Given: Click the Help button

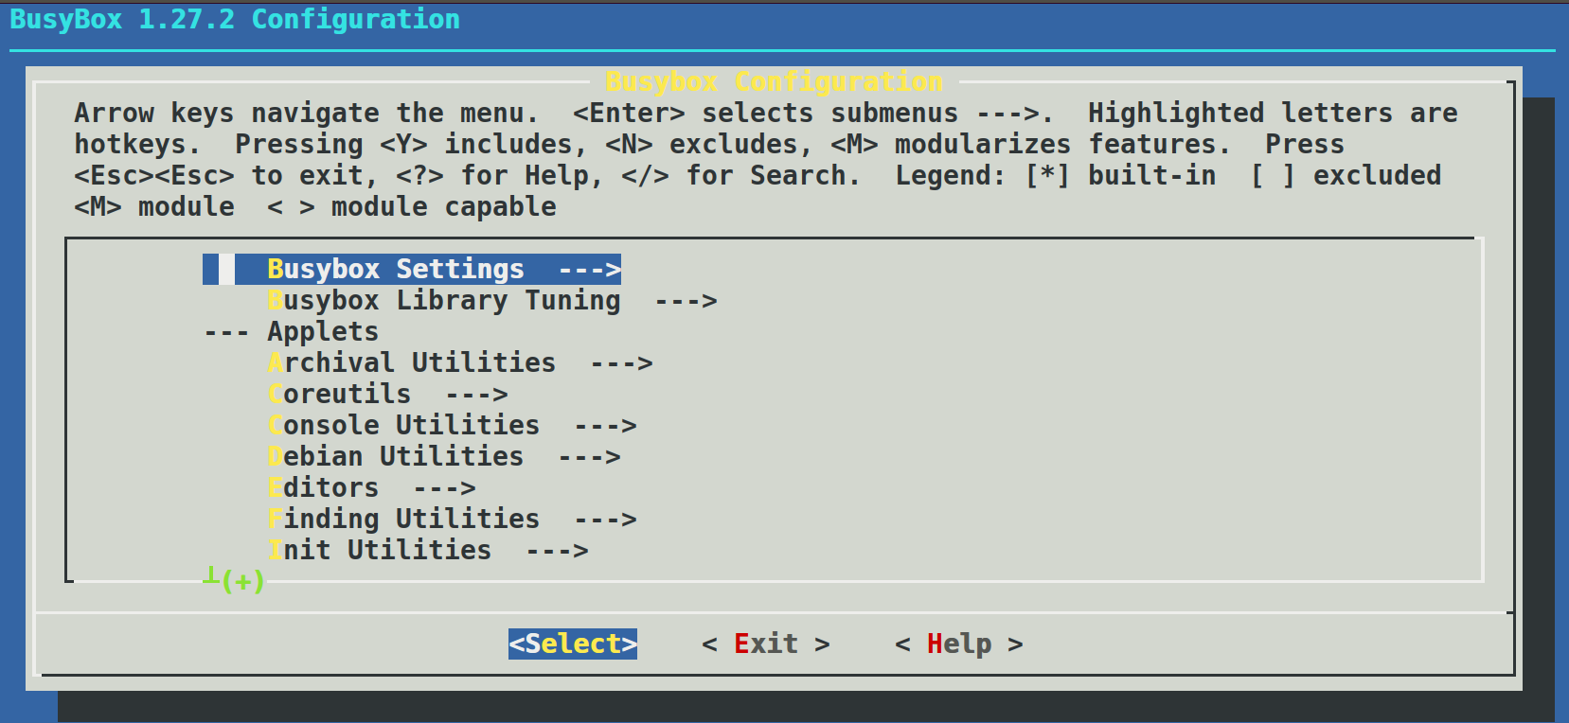Looking at the screenshot, I should (x=959, y=644).
